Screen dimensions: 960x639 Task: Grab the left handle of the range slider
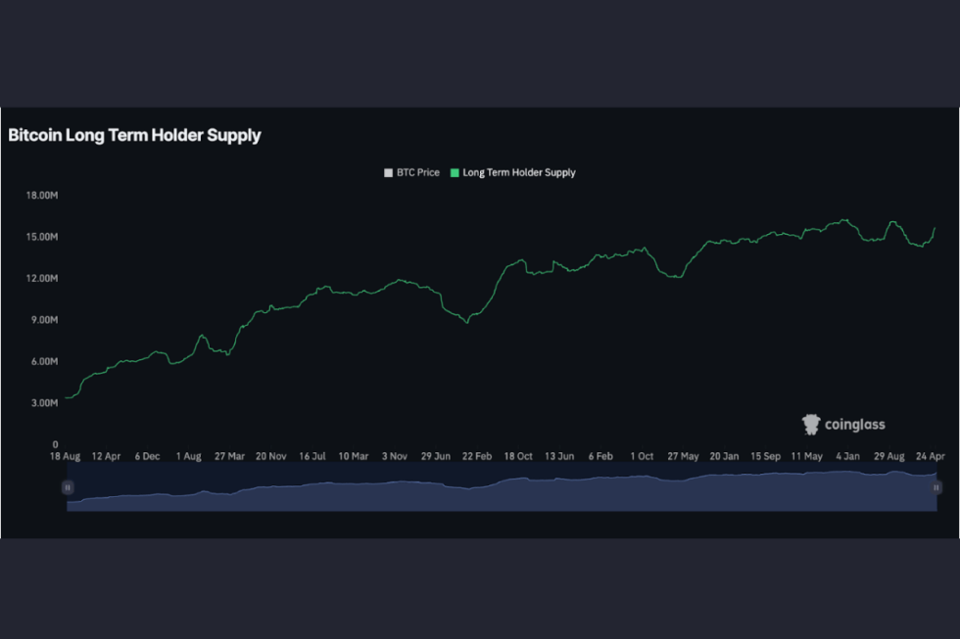pos(68,486)
